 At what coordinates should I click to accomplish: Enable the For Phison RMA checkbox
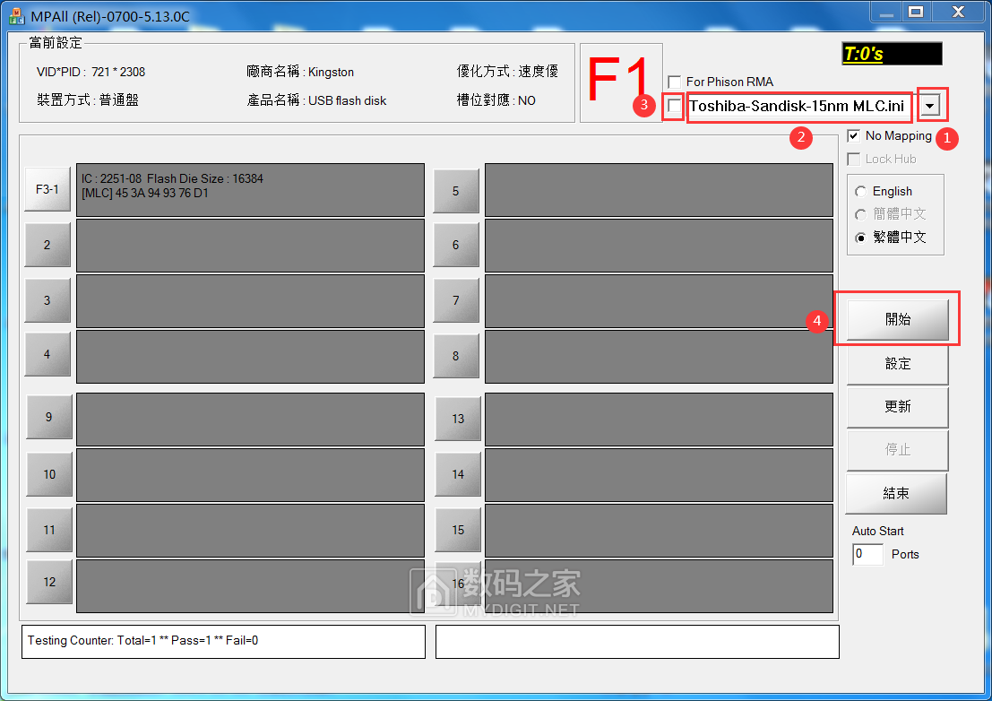675,82
